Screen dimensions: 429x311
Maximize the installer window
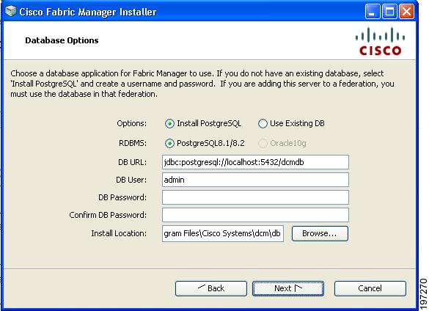click(389, 12)
